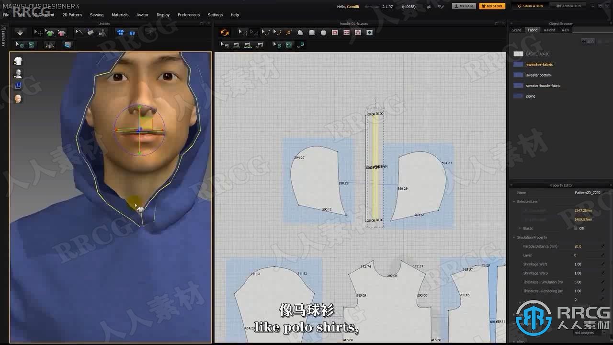Viewport: 613px width, 345px height.
Task: Select the sweater-fabric swatch
Action: pos(518,64)
